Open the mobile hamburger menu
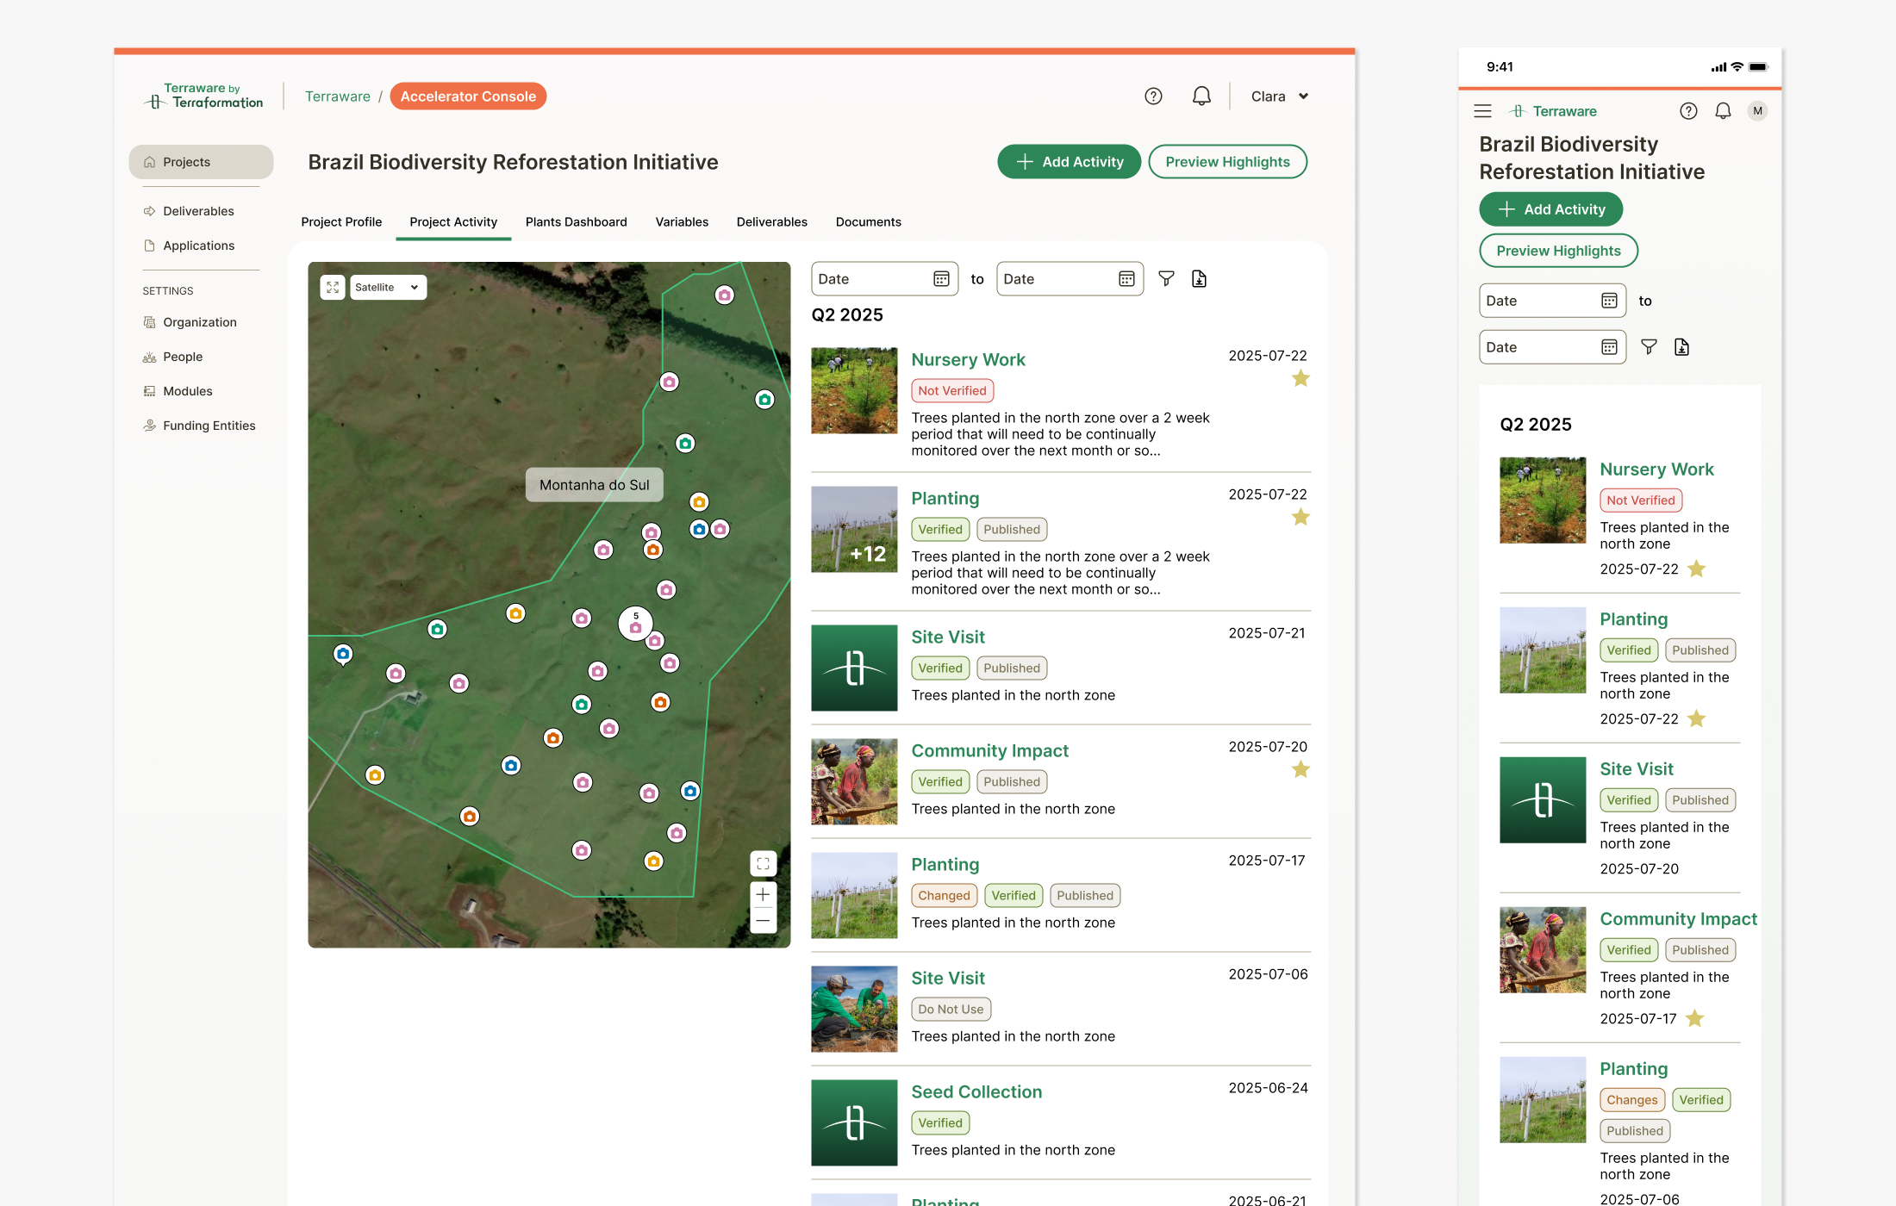 (1482, 111)
